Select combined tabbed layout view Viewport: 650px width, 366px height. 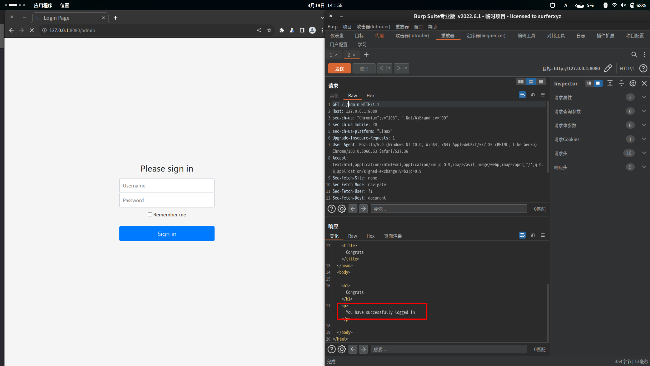click(x=541, y=82)
